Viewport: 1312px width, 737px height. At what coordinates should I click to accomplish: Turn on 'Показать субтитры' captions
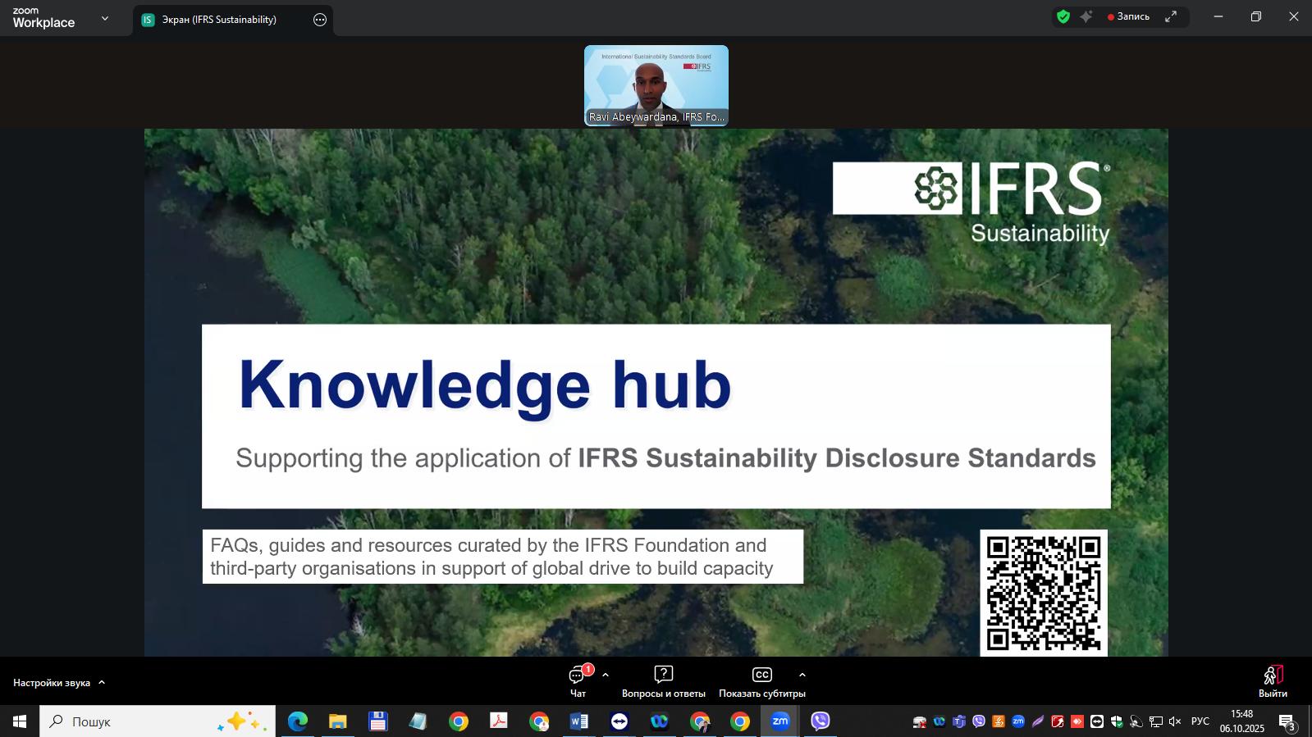pos(762,681)
